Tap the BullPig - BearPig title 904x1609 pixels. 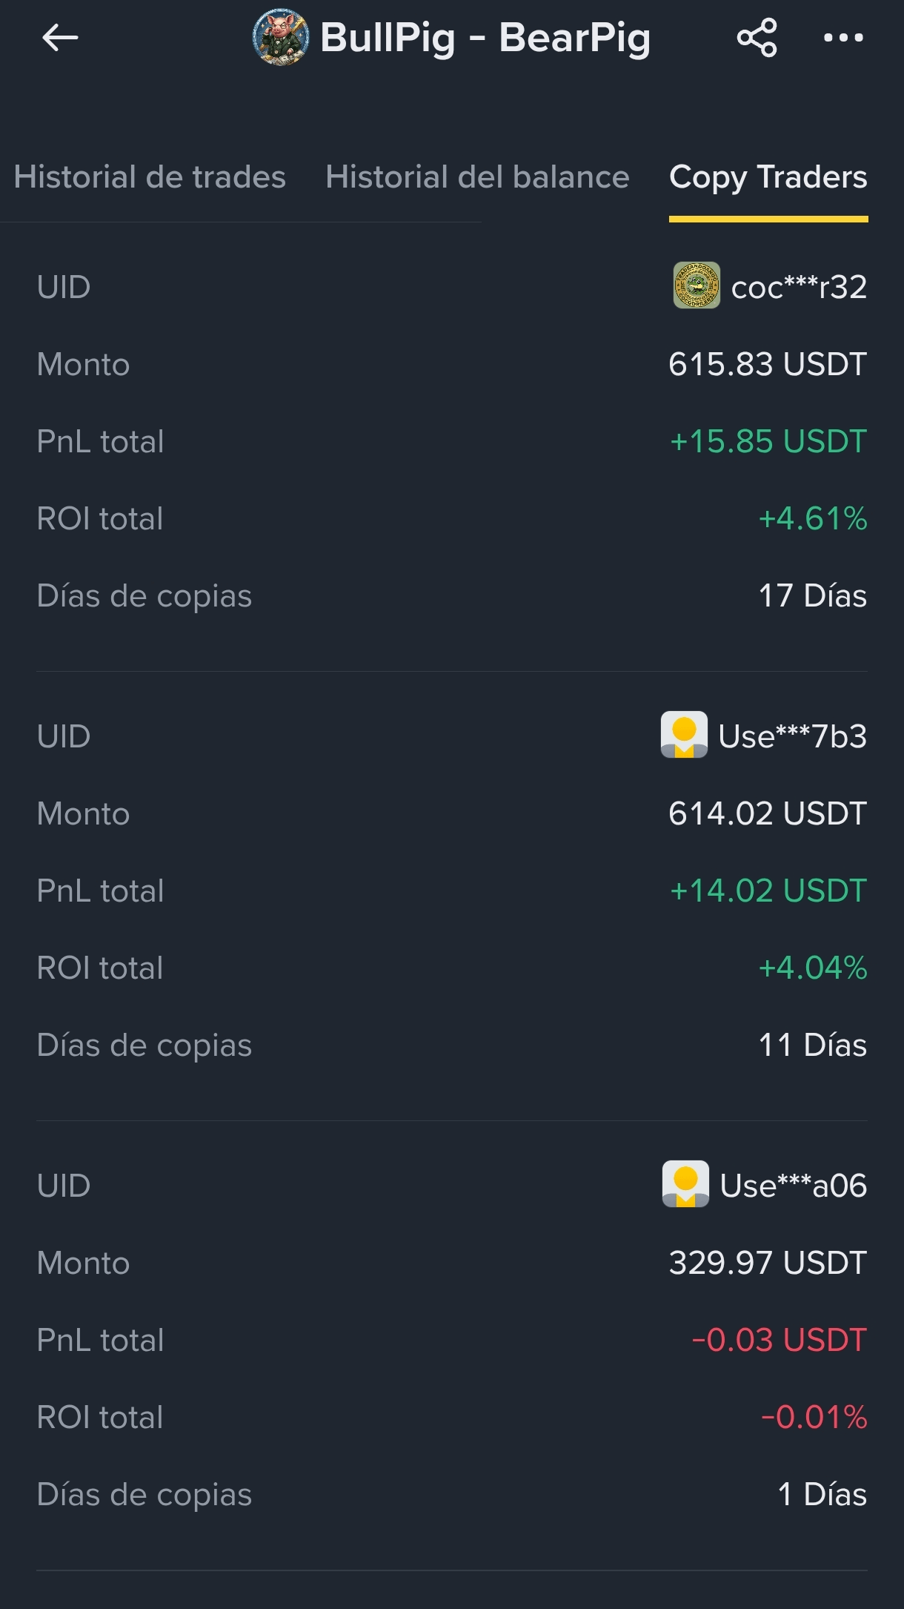(x=485, y=38)
